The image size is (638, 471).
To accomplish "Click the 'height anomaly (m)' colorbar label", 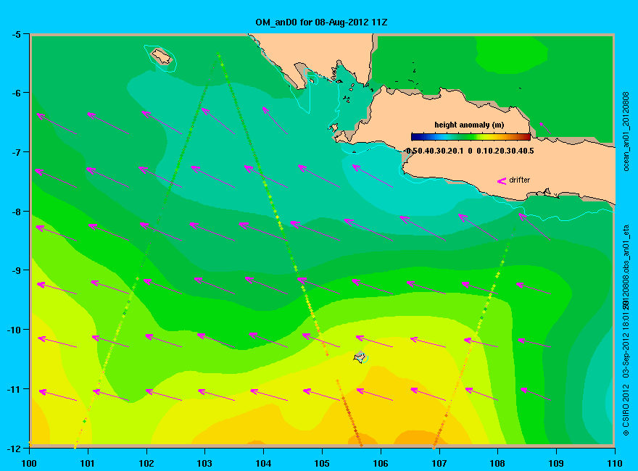I will [x=469, y=125].
